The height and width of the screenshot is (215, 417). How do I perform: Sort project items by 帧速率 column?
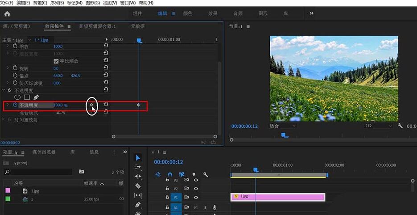coord(91,183)
